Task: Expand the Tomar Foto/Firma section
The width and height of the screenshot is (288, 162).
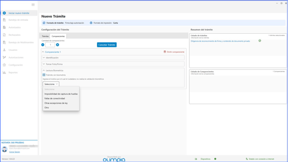Action: tap(113, 64)
